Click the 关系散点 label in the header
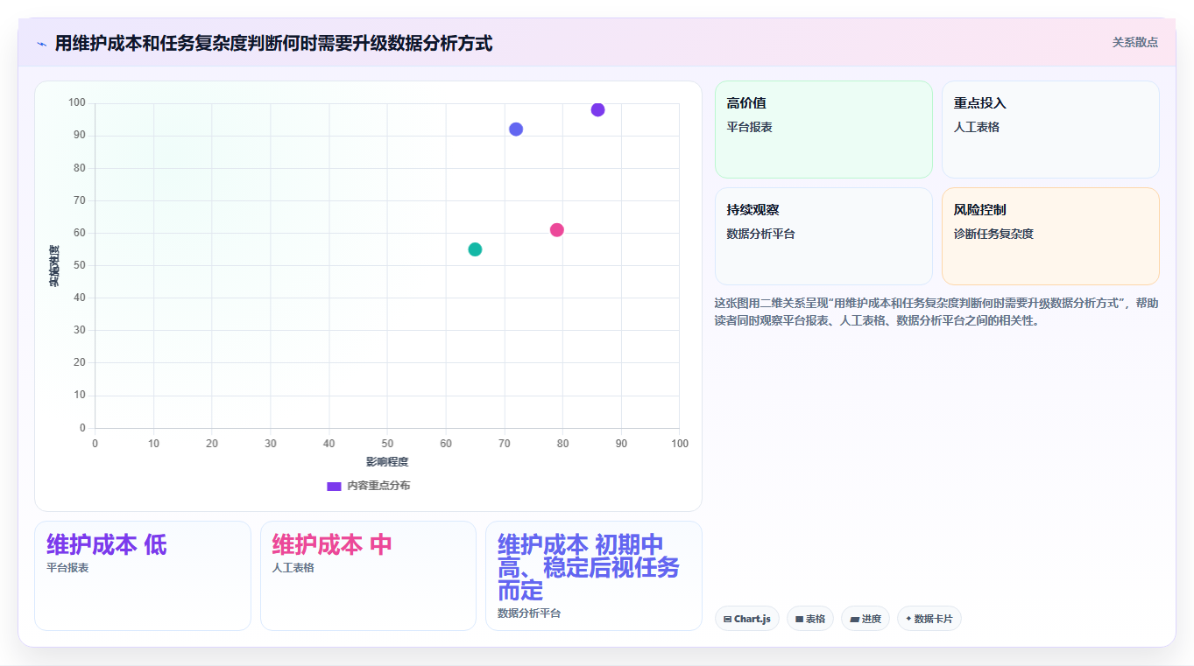This screenshot has width=1194, height=666. pyautogui.click(x=1135, y=43)
